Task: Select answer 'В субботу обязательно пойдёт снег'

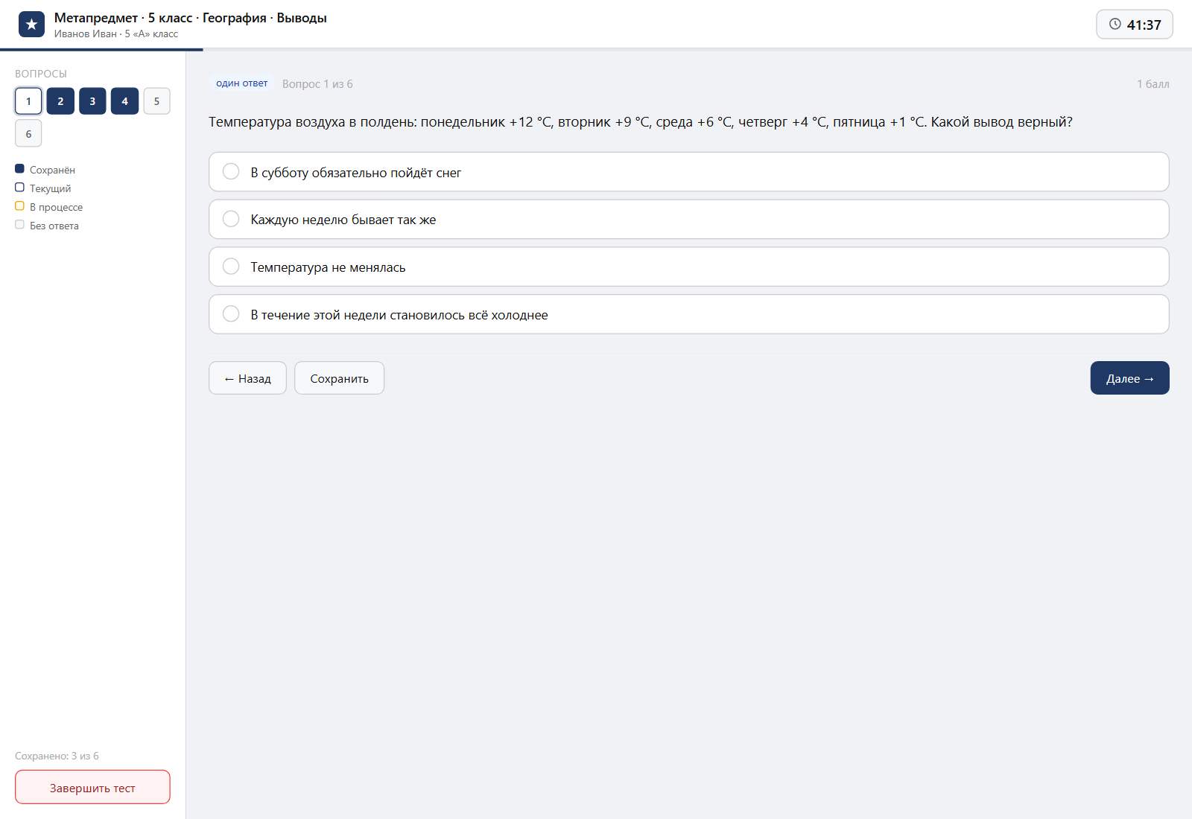Action: click(x=688, y=172)
